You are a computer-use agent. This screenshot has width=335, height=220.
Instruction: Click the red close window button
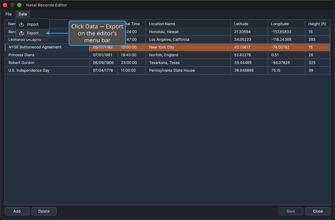pos(5,5)
